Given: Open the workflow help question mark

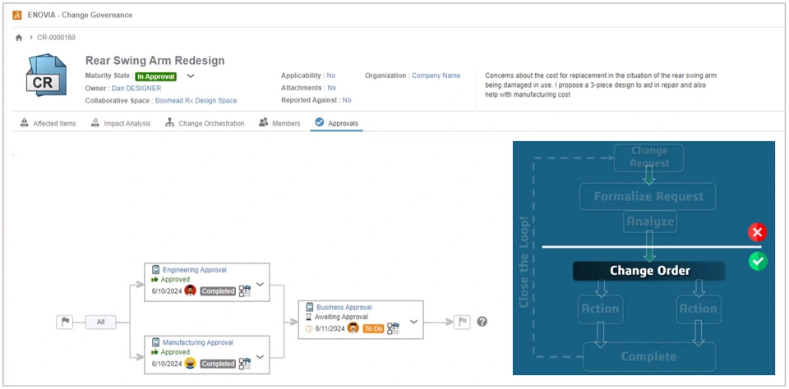Looking at the screenshot, I should (482, 322).
